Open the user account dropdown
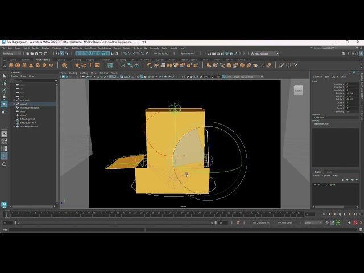Screen dimensions: 364x273 pos(264,53)
